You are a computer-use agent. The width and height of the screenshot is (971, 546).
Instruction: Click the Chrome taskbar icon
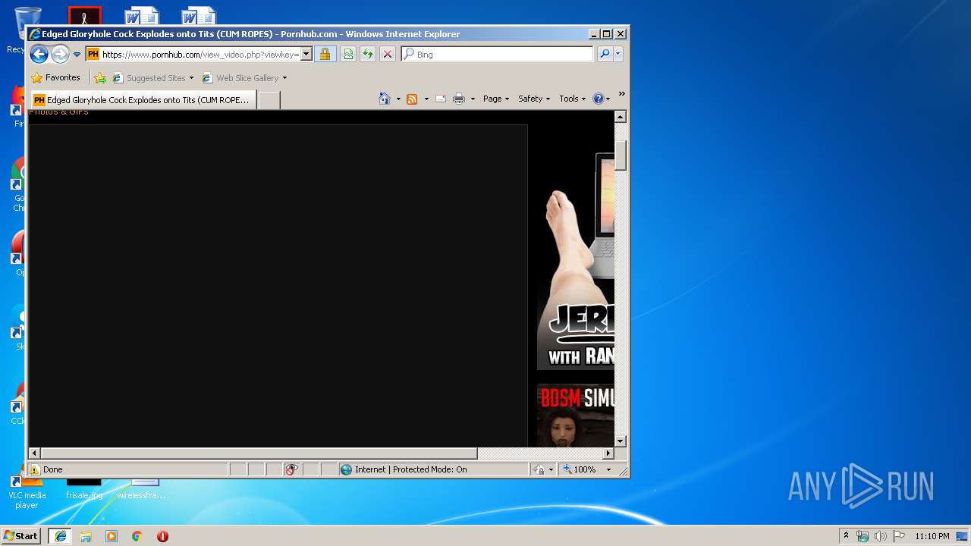pos(137,536)
